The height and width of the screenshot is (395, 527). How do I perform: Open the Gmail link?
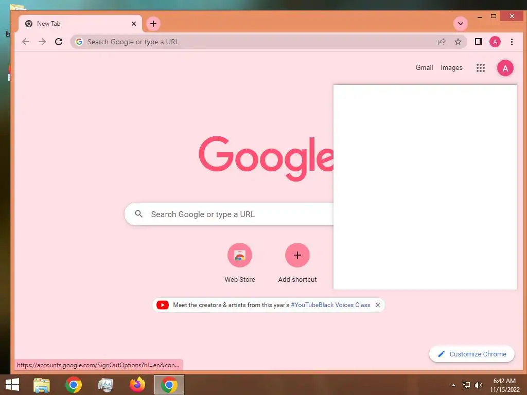tap(424, 67)
